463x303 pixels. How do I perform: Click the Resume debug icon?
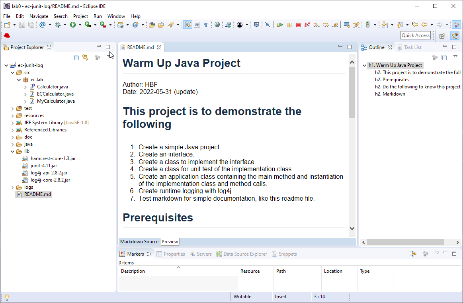point(280,25)
